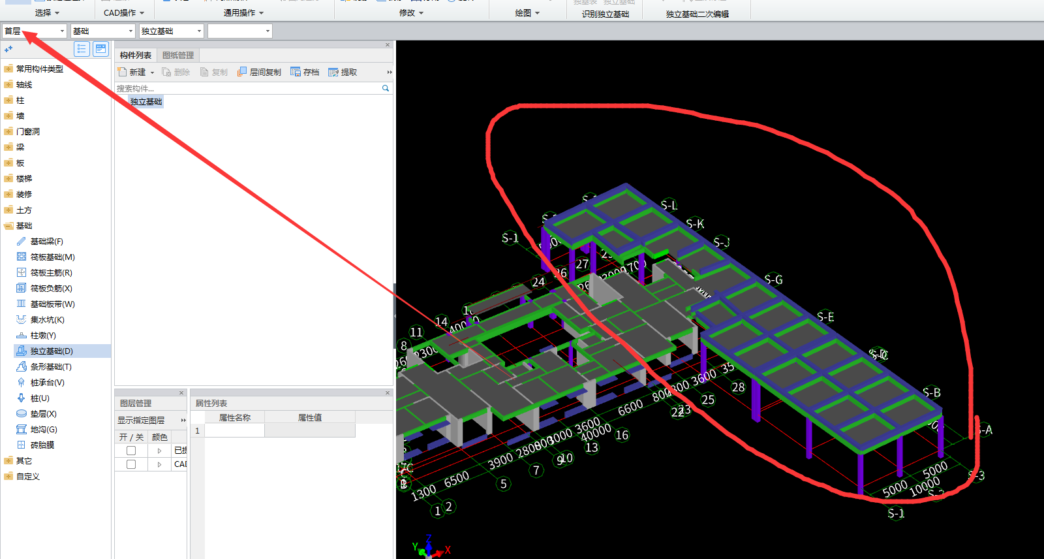The image size is (1044, 559).
Task: Open the CAD操作 ribbon group menu
Action: coord(124,12)
